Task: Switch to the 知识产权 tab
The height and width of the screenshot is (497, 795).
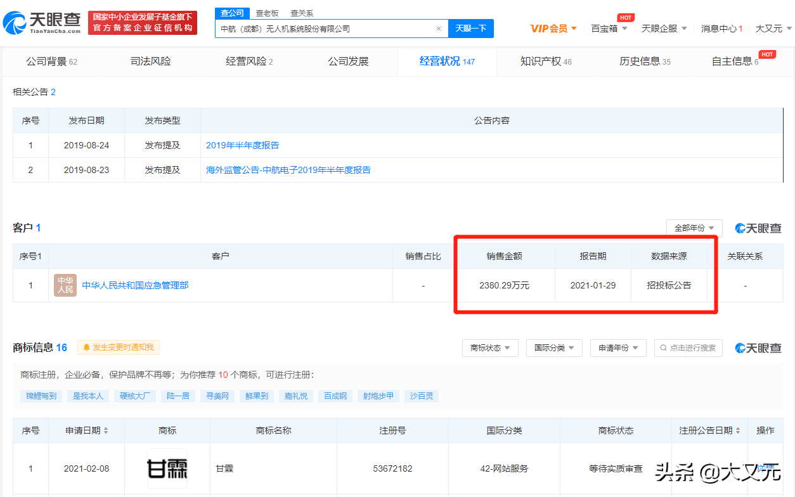Action: tap(540, 61)
